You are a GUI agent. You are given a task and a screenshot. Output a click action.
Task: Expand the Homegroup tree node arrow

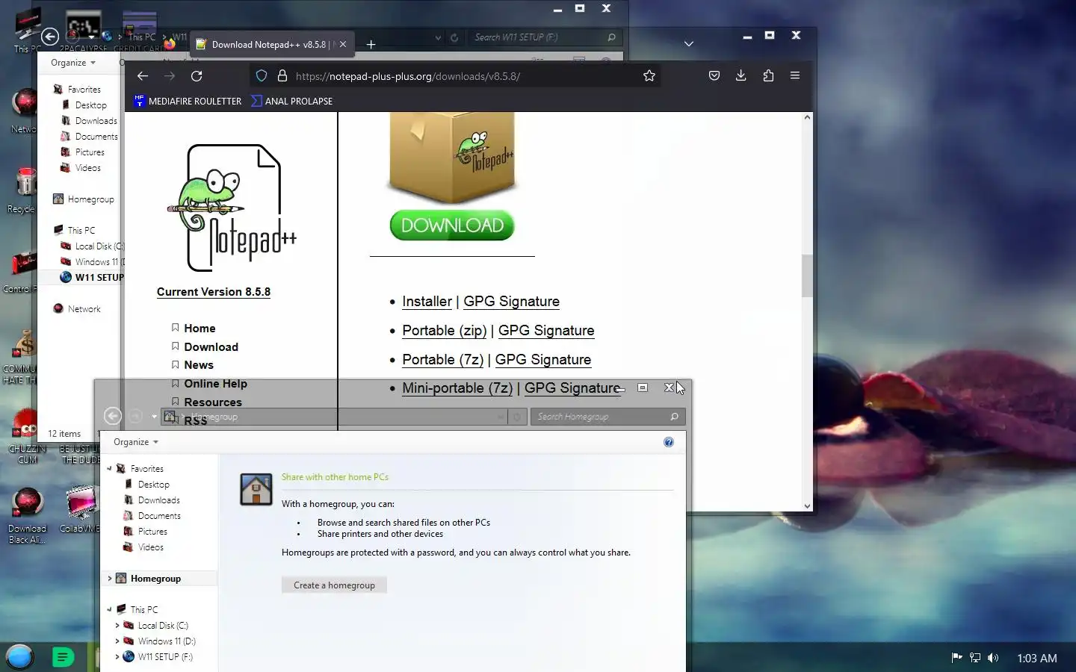110,579
